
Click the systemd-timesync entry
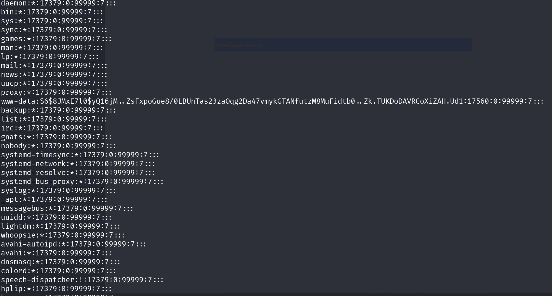point(80,155)
